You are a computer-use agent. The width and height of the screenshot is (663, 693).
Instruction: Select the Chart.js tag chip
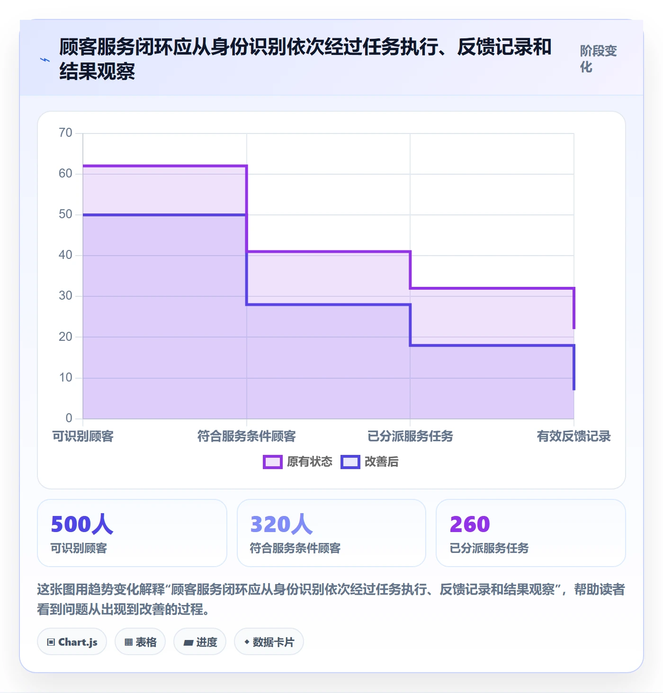(72, 642)
